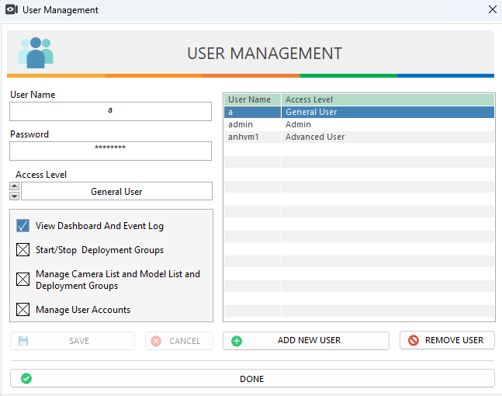502x396 pixels.
Task: Enable Manage User Accounts checkbox
Action: (x=23, y=310)
